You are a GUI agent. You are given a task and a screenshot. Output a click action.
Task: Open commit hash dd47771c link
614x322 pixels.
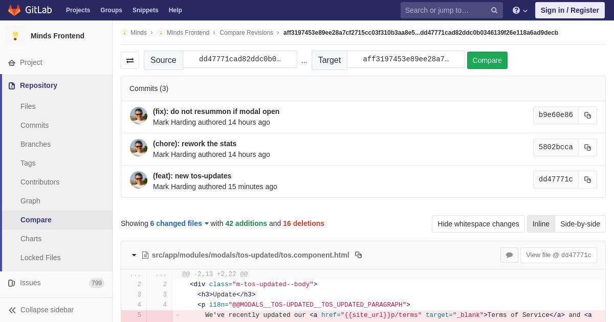coord(556,179)
